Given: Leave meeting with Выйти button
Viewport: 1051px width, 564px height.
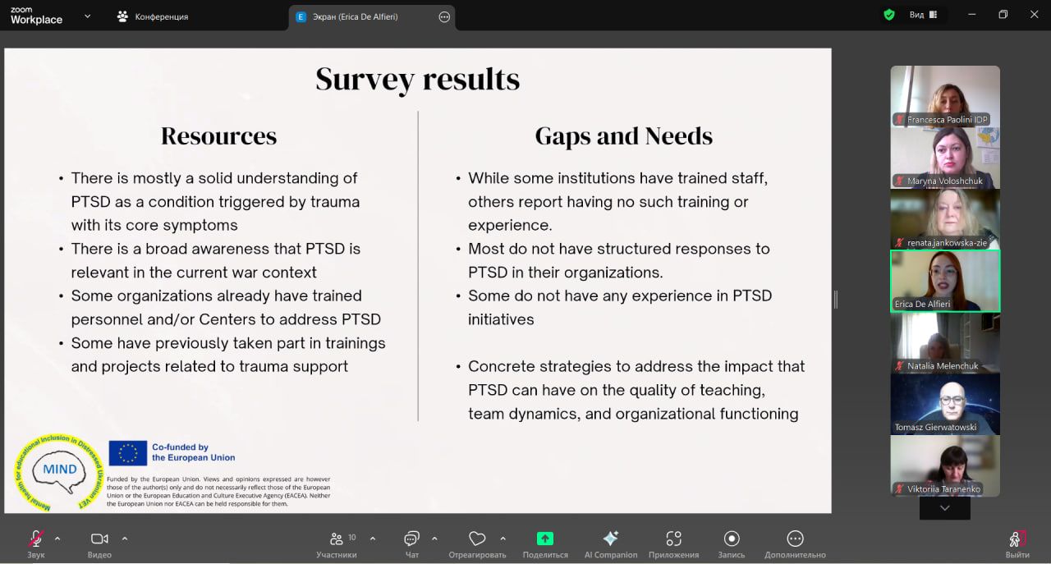Looking at the screenshot, I should click(x=1017, y=543).
